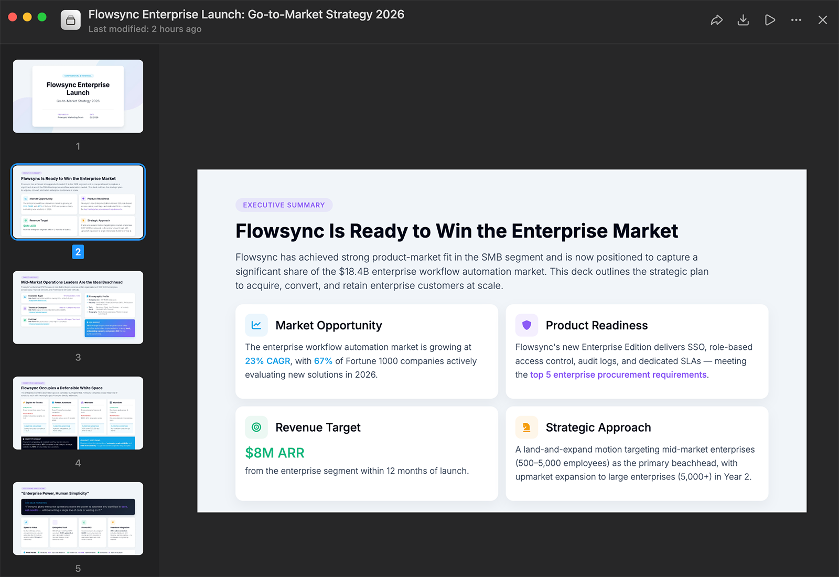839x577 pixels.
Task: Start the slideshow with play icon
Action: coord(770,20)
